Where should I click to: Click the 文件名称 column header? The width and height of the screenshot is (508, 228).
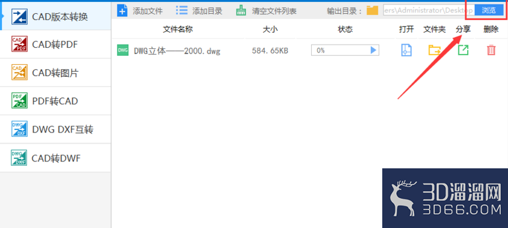(x=178, y=30)
